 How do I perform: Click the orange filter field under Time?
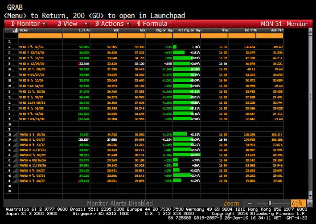click(214, 36)
